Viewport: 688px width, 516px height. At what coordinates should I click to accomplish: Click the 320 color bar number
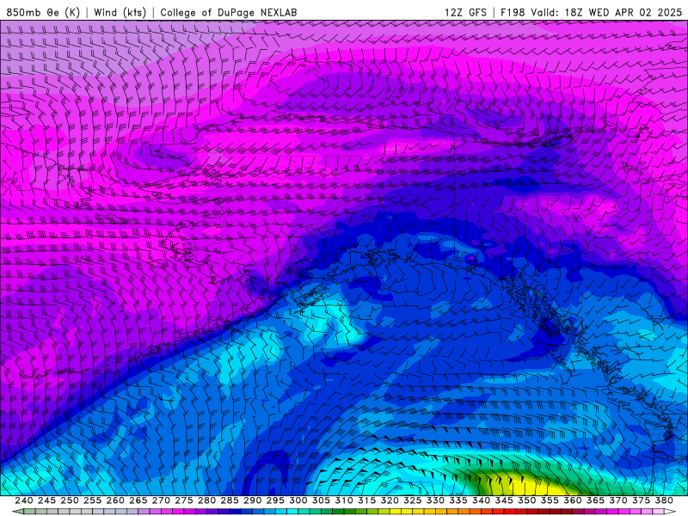(x=390, y=501)
